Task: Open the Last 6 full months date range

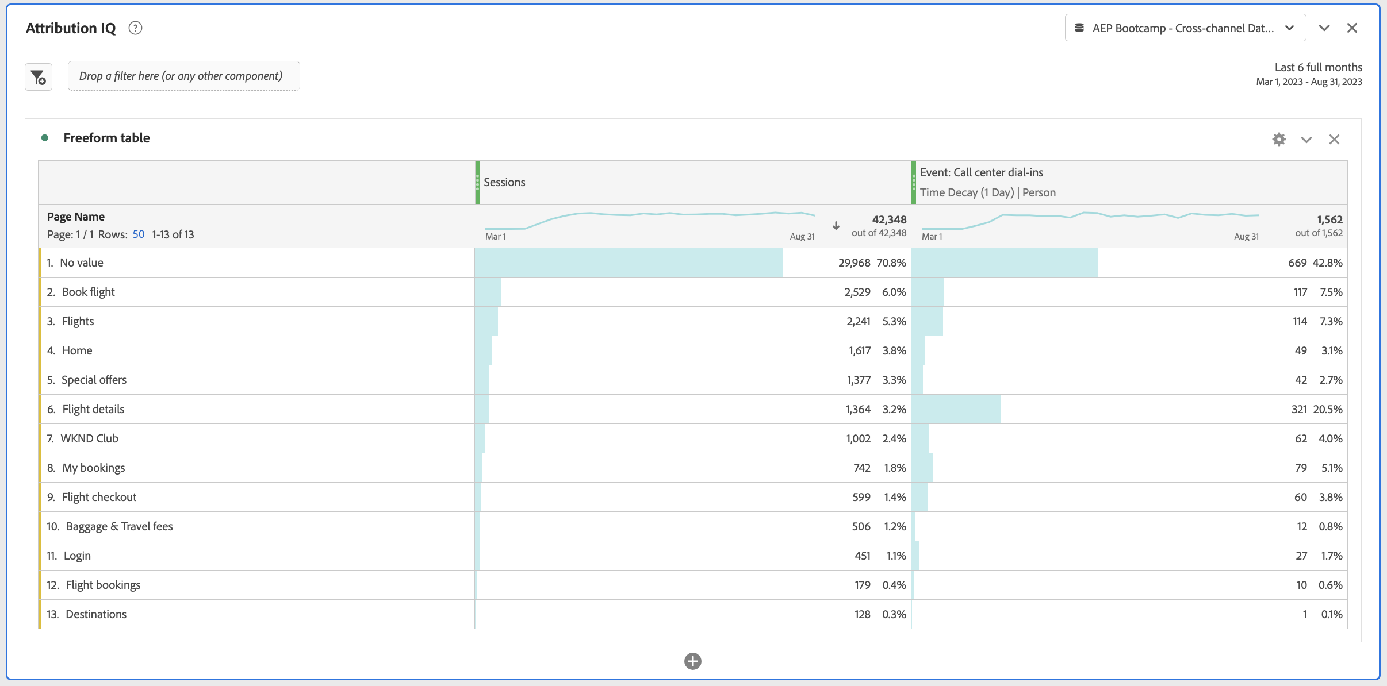Action: tap(1309, 74)
